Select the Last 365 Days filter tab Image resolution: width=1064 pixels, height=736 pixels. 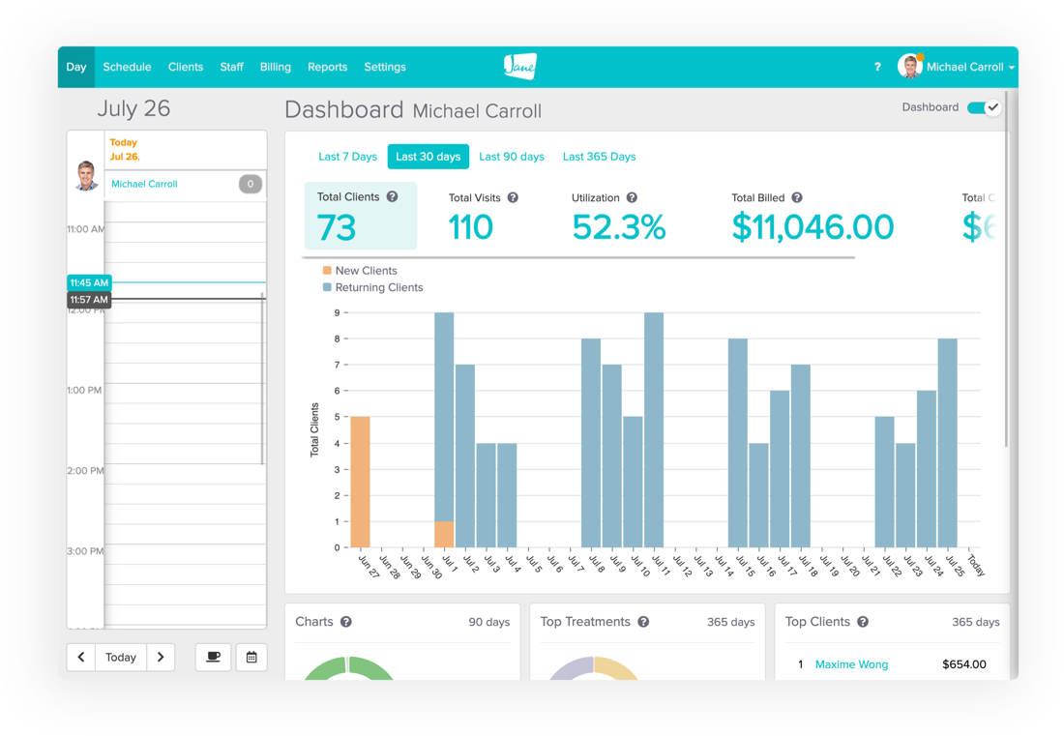[599, 156]
